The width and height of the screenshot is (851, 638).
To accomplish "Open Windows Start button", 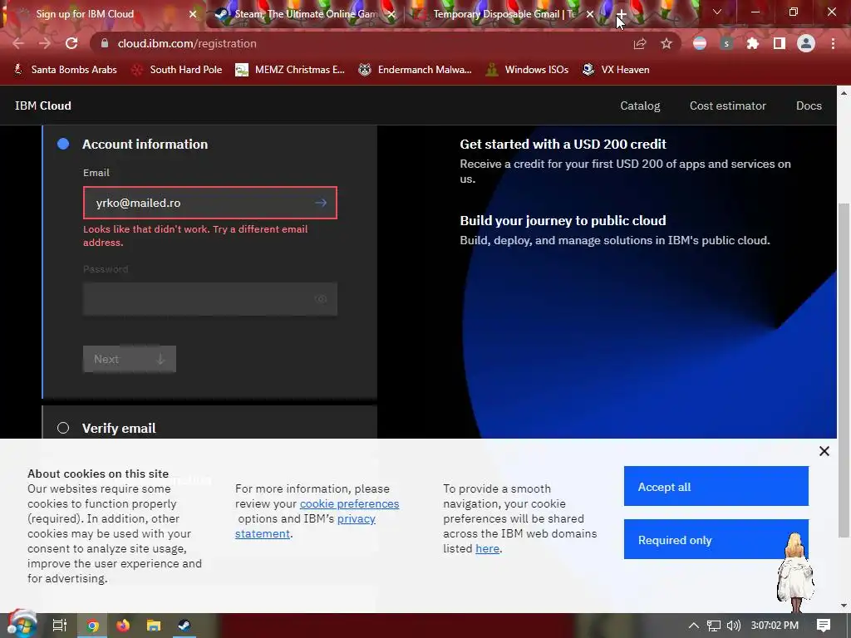I will point(22,625).
